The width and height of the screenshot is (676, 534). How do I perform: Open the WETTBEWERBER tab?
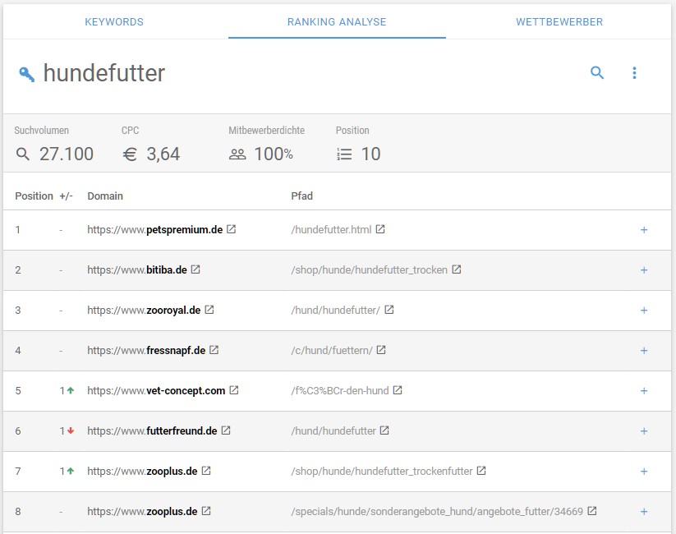(559, 22)
